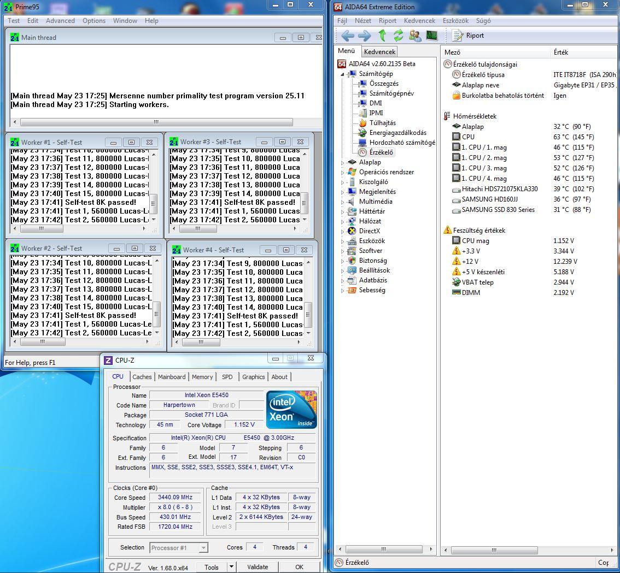This screenshot has width=620, height=573.
Task: Click the AIDA64 Forward arrow icon
Action: (x=365, y=36)
